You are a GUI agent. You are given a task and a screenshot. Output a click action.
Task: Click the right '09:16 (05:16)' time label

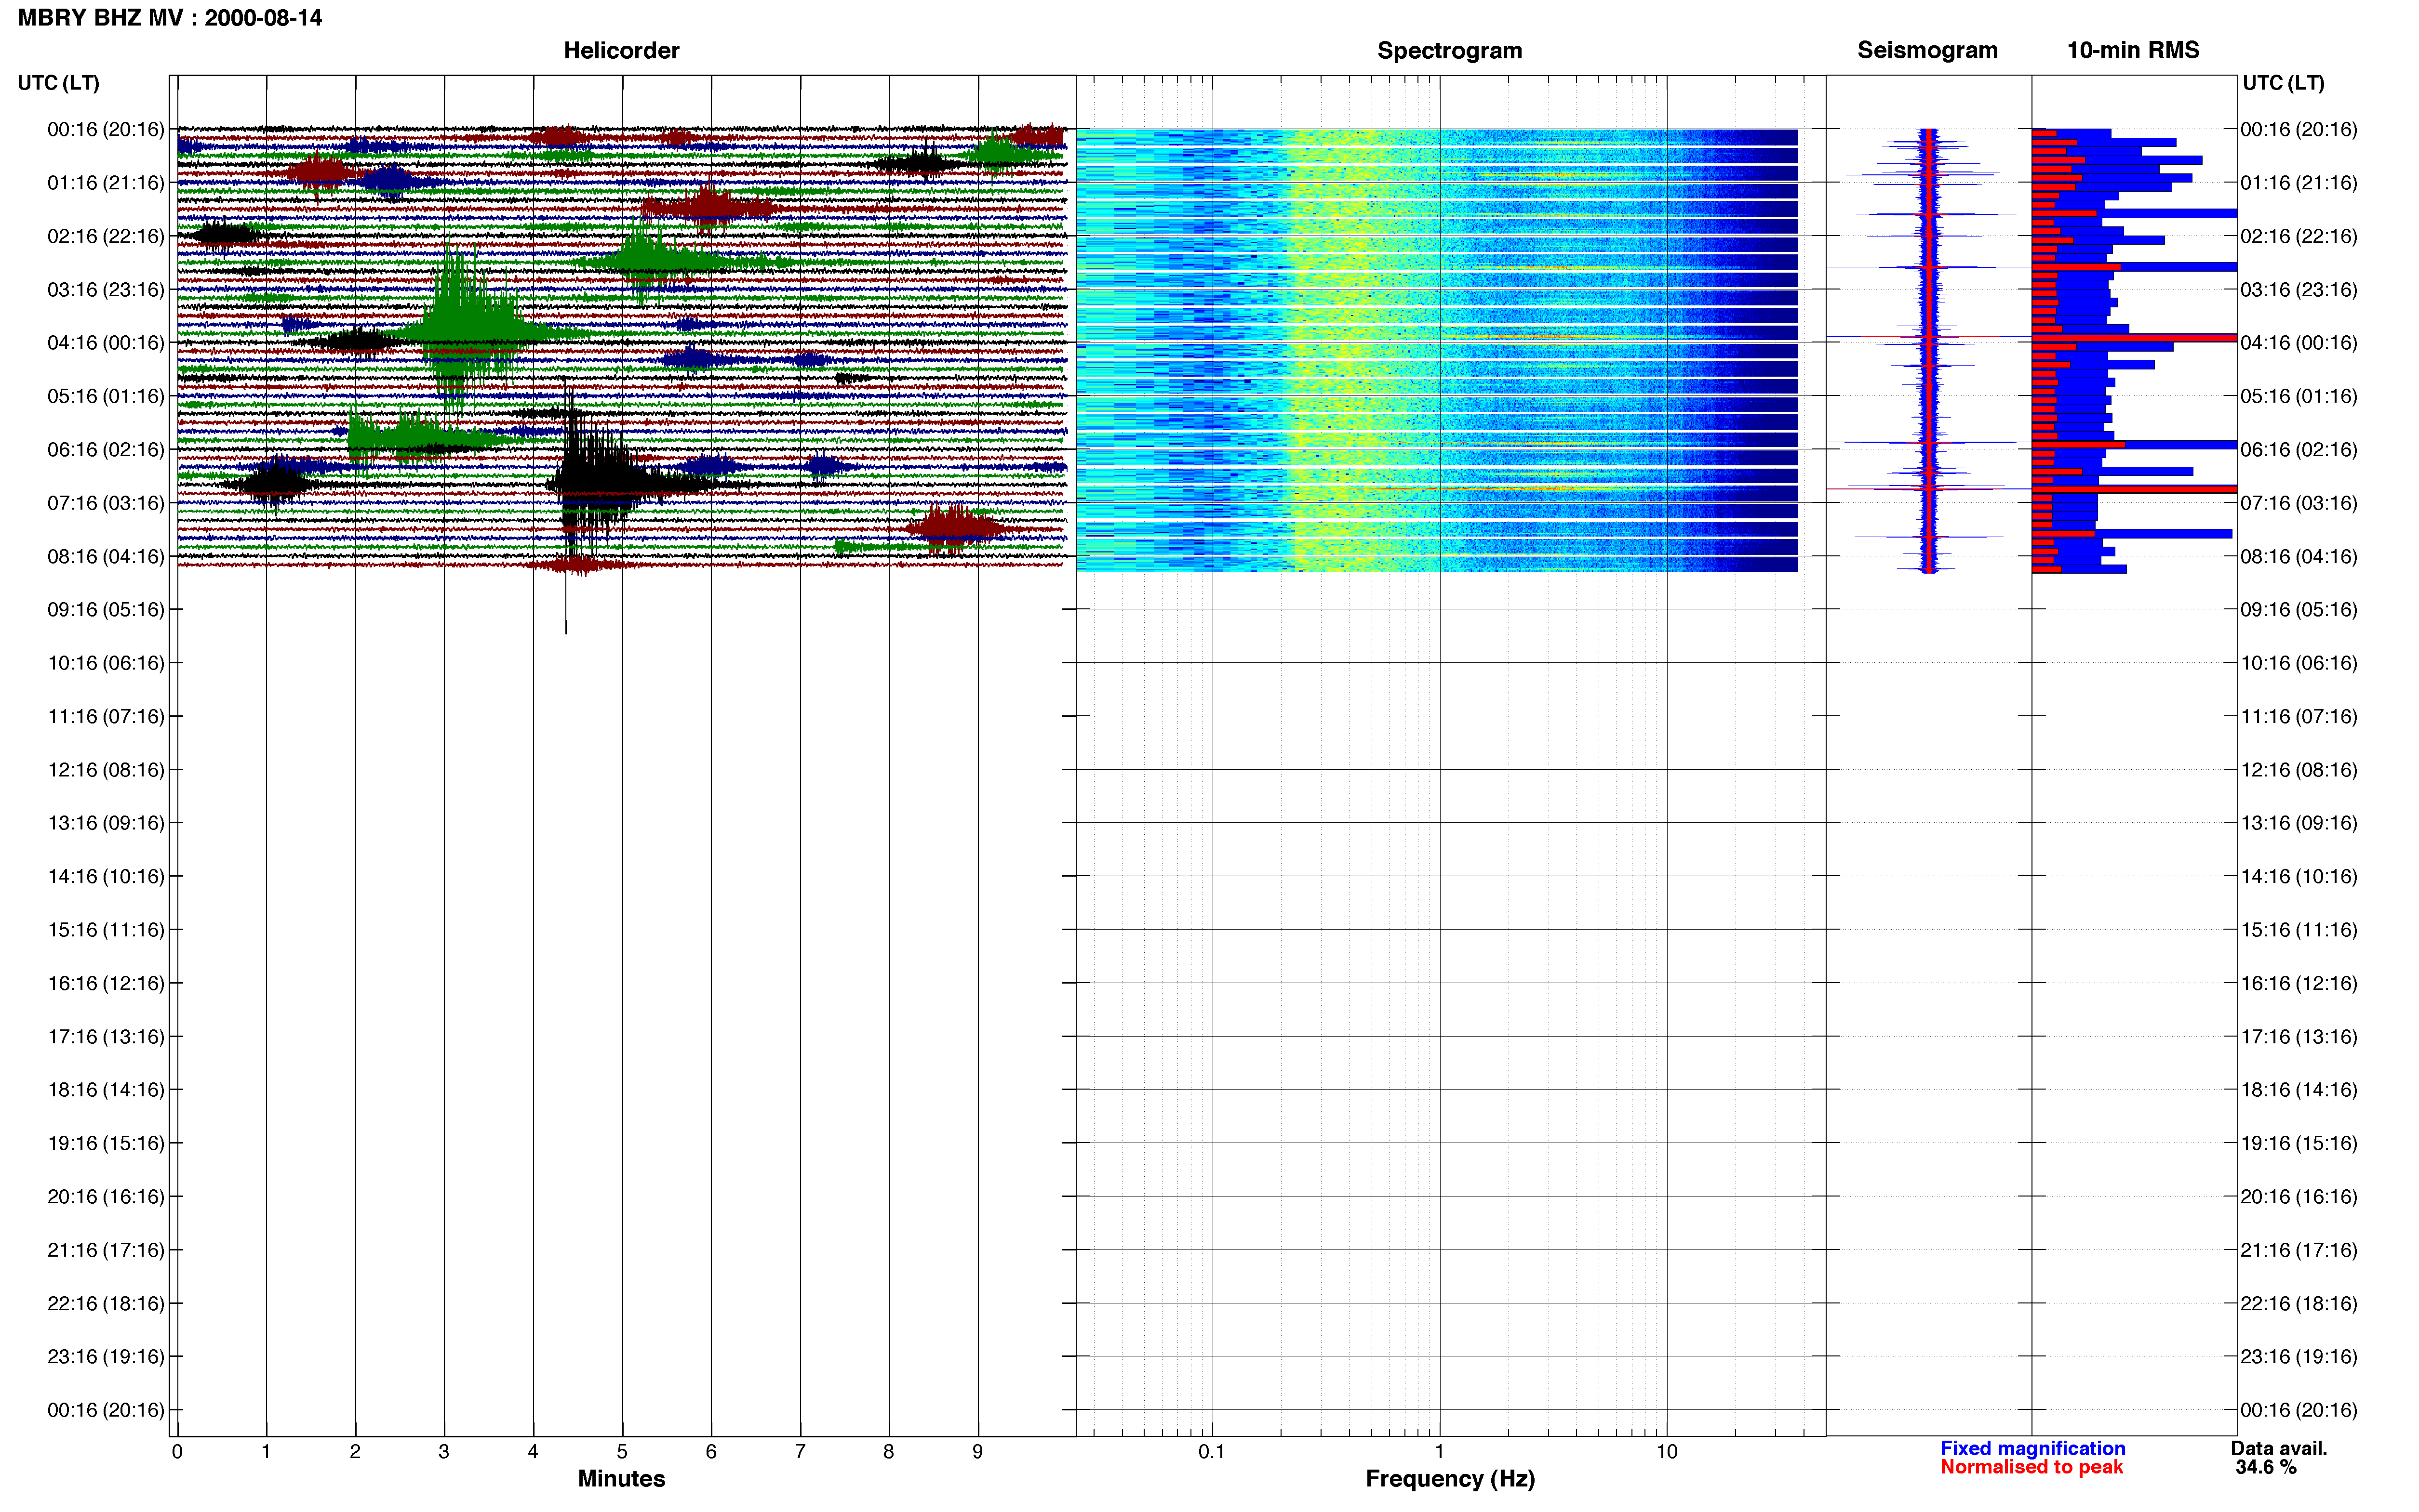pyautogui.click(x=2299, y=610)
